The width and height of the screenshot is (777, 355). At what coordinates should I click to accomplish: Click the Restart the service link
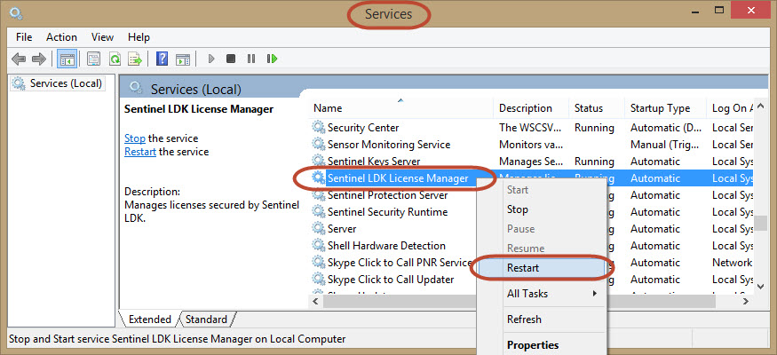click(140, 152)
